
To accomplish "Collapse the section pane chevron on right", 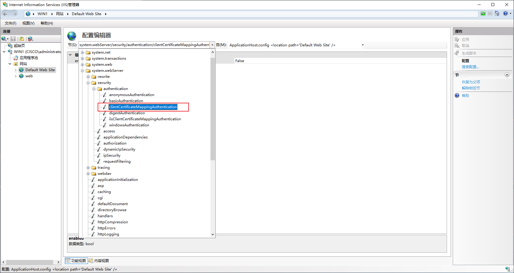I will coord(507,75).
